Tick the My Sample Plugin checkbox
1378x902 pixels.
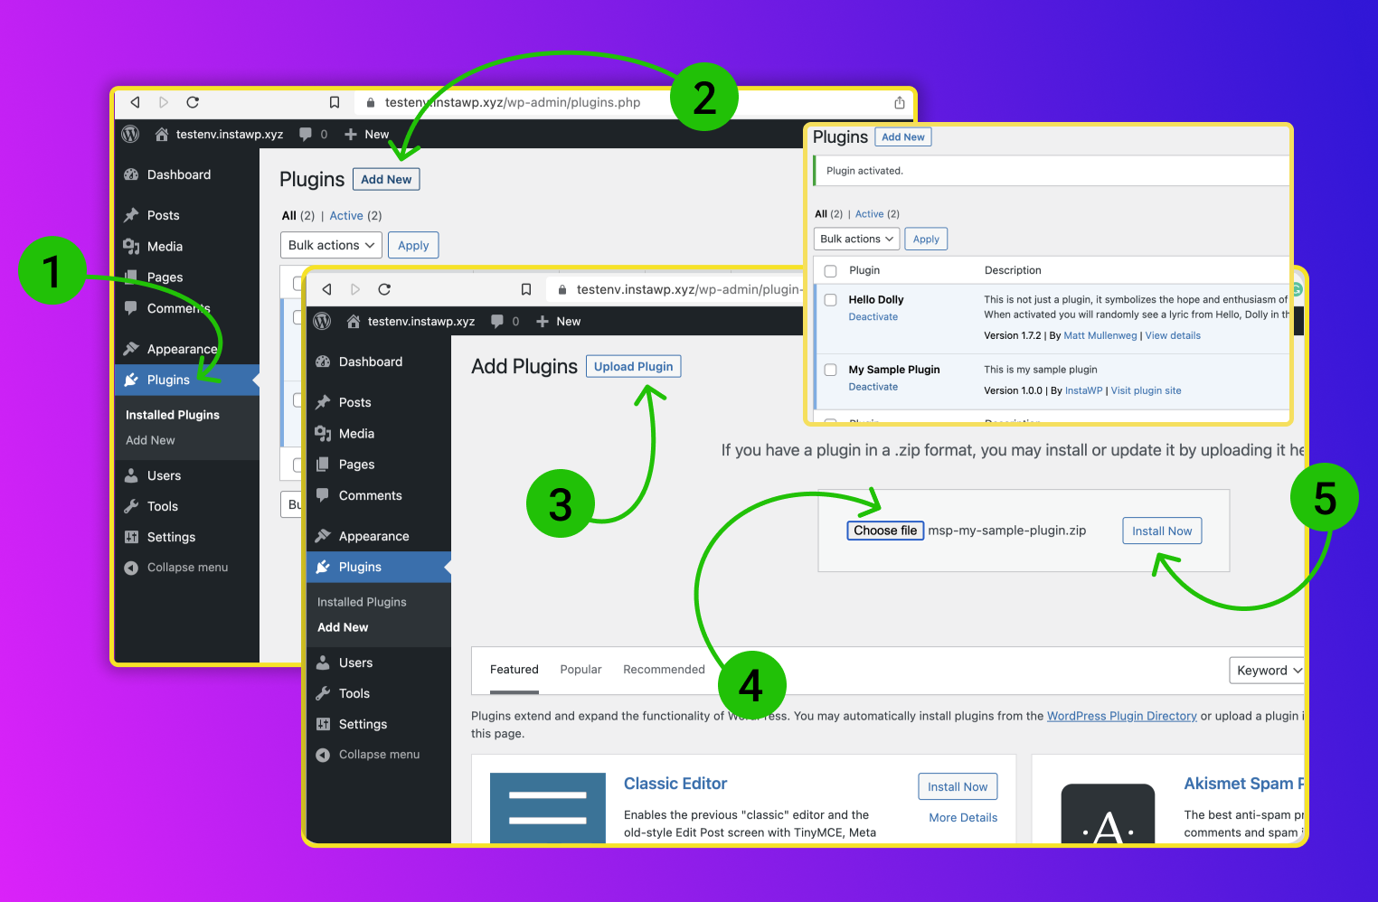(830, 370)
